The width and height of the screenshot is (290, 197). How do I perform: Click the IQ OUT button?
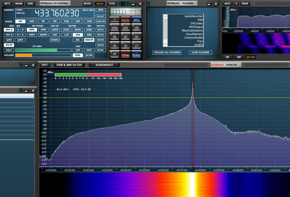pyautogui.click(x=101, y=16)
